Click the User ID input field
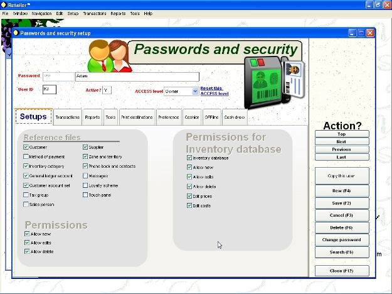This screenshot has width=392, height=294. [x=50, y=90]
